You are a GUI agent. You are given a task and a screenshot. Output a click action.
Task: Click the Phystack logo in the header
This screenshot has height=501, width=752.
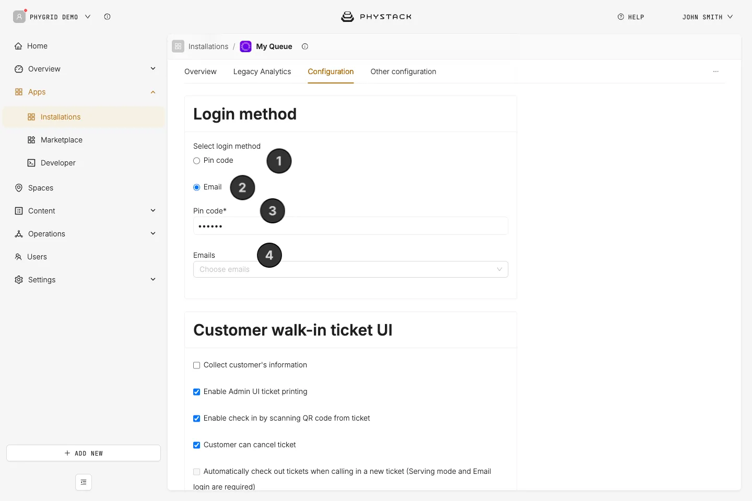click(376, 17)
